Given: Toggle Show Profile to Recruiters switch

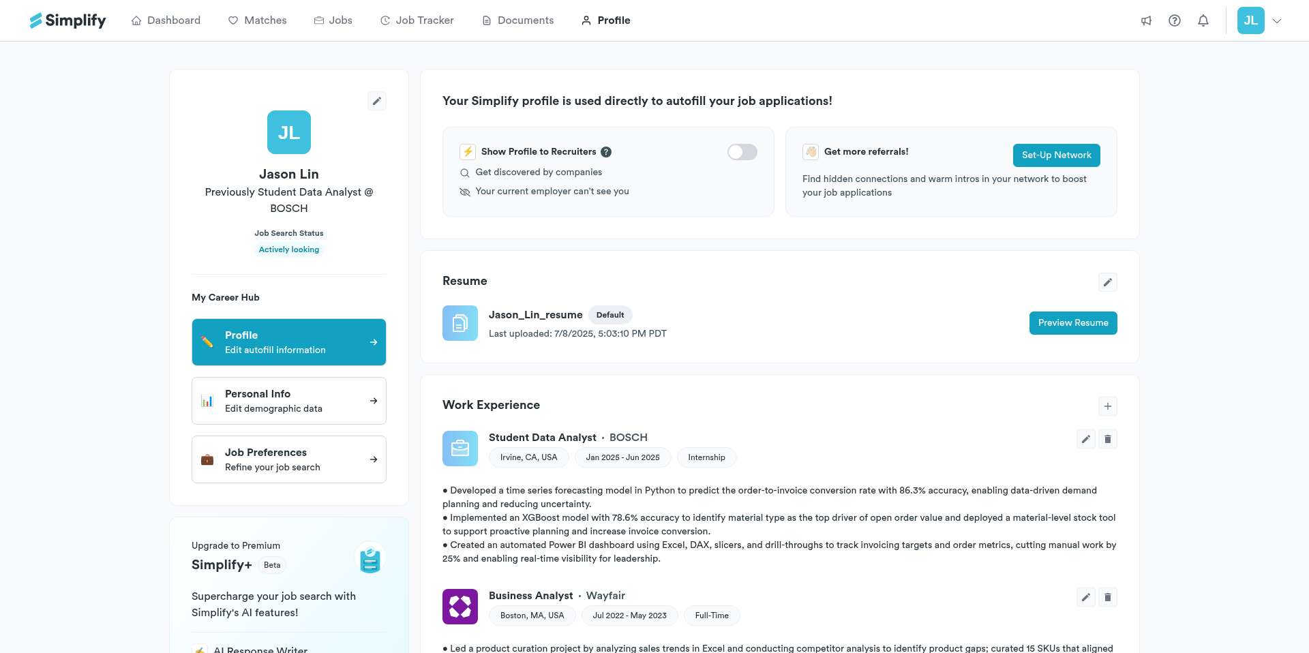Looking at the screenshot, I should [742, 152].
